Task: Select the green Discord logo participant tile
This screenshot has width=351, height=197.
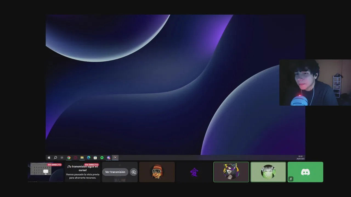Action: click(x=305, y=172)
